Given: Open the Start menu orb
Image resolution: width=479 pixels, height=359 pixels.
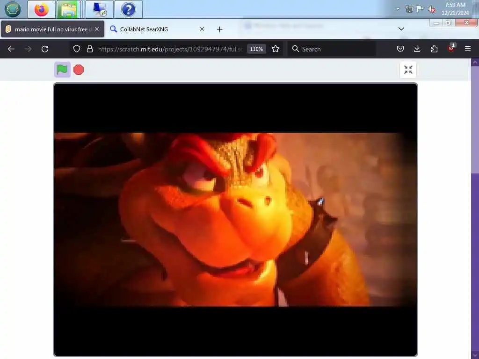Looking at the screenshot, I should click(12, 9).
